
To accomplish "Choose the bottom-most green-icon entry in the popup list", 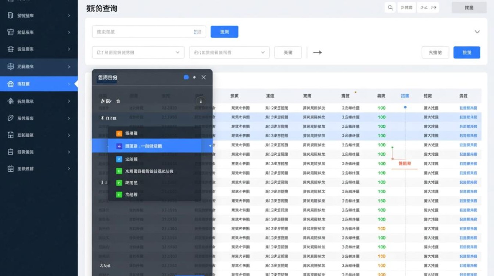I will pyautogui.click(x=154, y=195).
